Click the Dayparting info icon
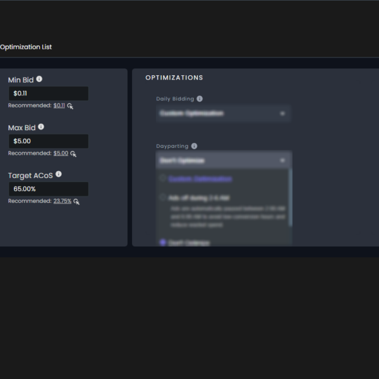Viewport: 379px width, 379px height. pos(194,146)
